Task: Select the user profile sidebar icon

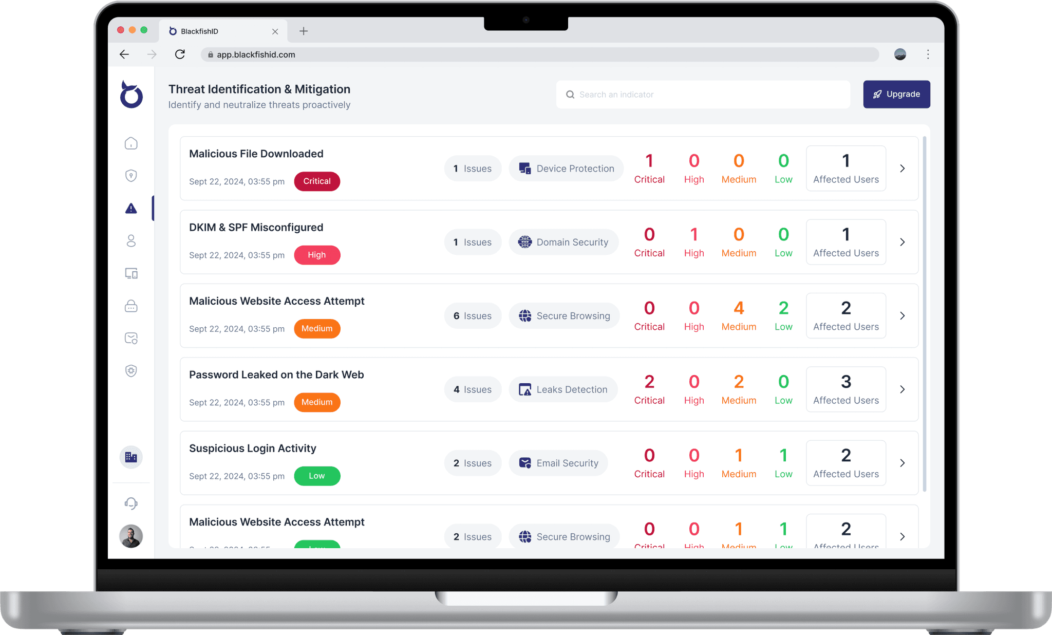Action: click(x=131, y=240)
